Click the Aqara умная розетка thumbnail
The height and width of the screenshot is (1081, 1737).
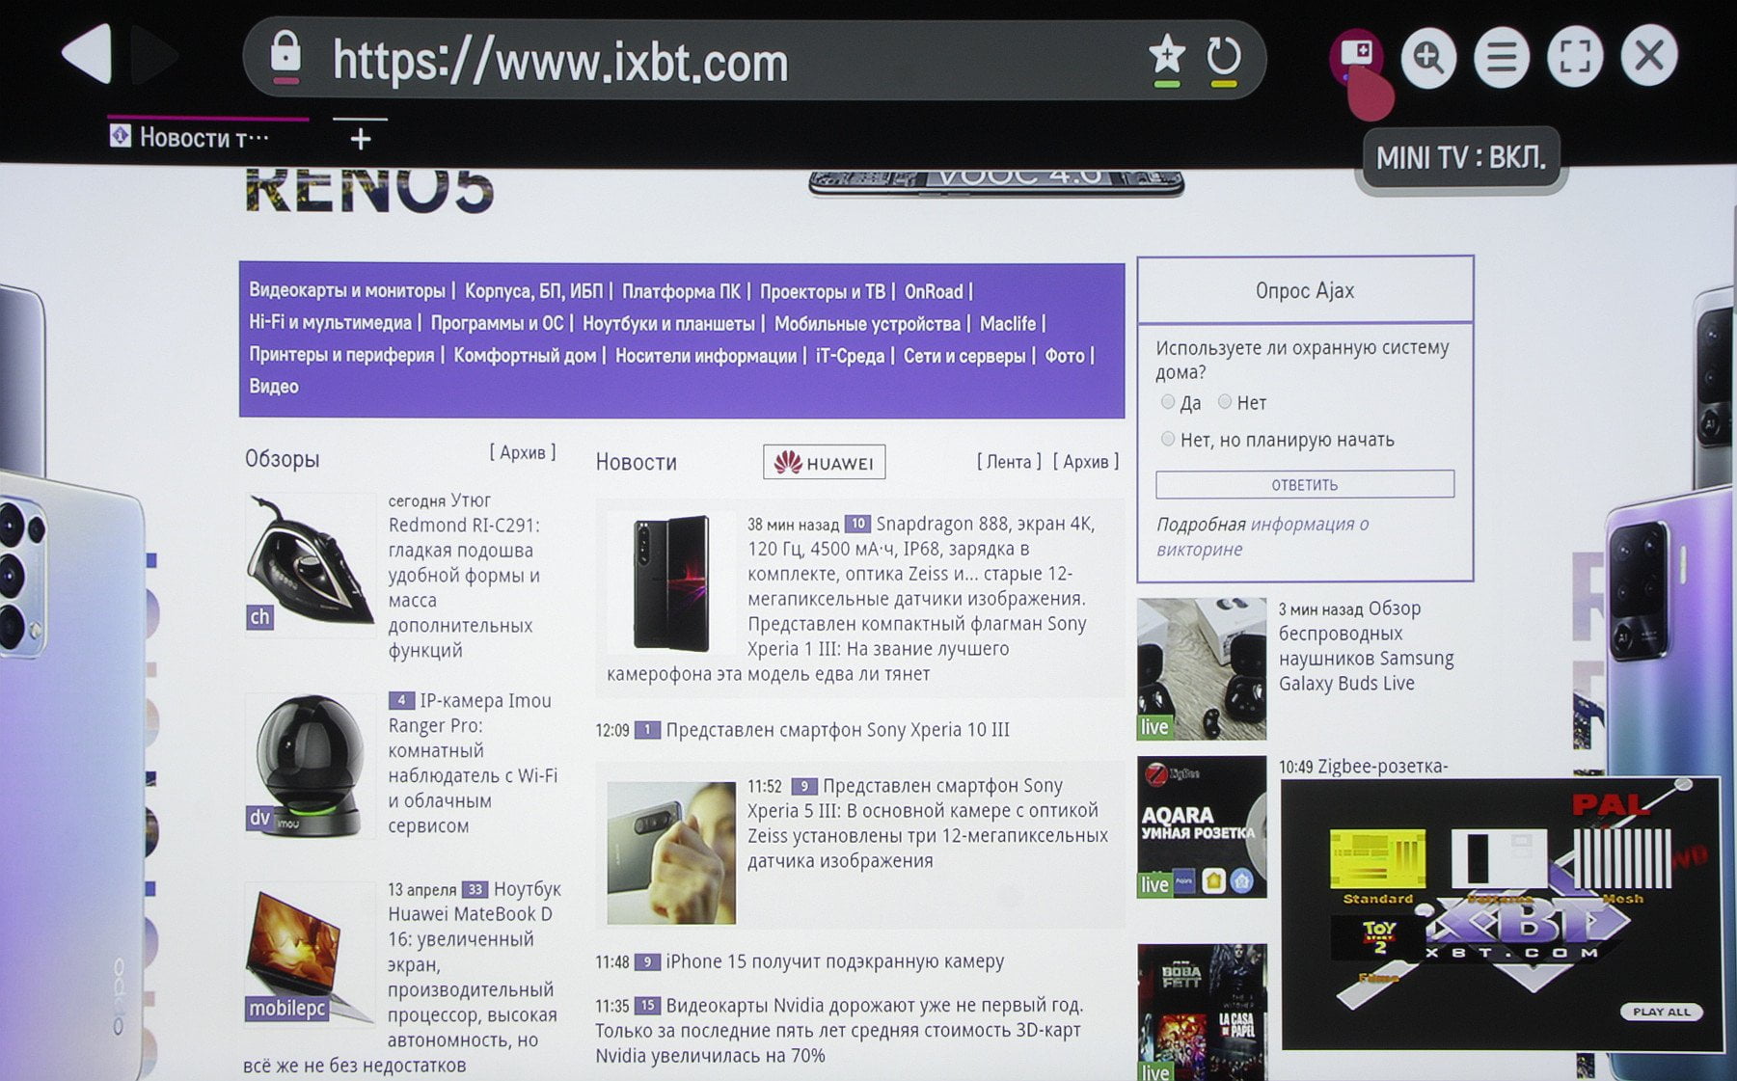coord(1202,827)
